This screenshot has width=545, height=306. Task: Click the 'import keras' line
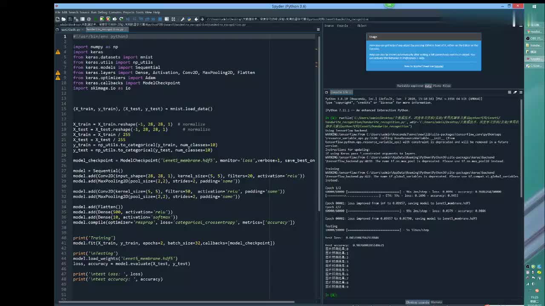coord(88,52)
